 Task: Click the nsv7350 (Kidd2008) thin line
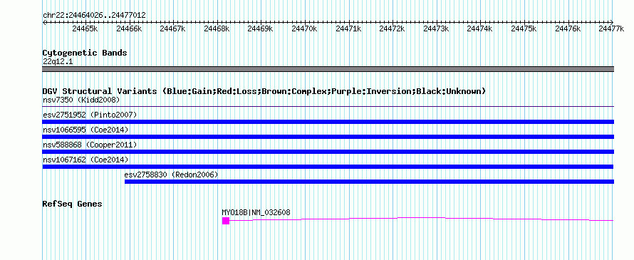pyautogui.click(x=328, y=107)
